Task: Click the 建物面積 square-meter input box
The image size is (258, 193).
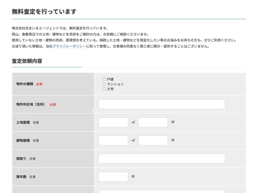Action: 113,140
